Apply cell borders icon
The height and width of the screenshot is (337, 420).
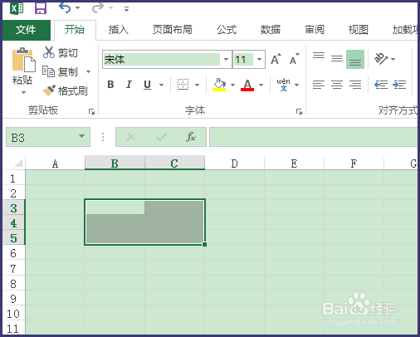pyautogui.click(x=183, y=85)
